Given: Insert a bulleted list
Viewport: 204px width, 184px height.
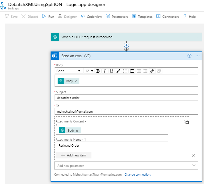Looking at the screenshot, I should coord(125,71).
